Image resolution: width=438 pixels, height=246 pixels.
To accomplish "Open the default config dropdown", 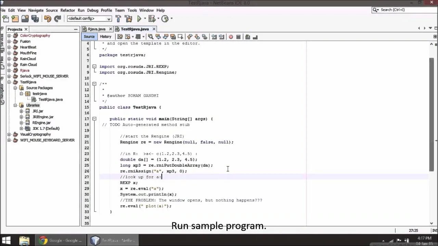I will 89,19.
